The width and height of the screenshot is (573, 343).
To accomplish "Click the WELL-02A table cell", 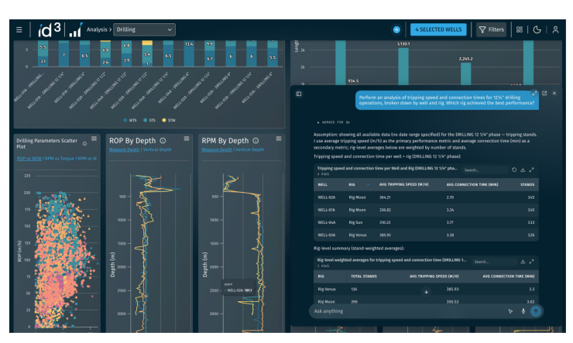I will click(327, 197).
